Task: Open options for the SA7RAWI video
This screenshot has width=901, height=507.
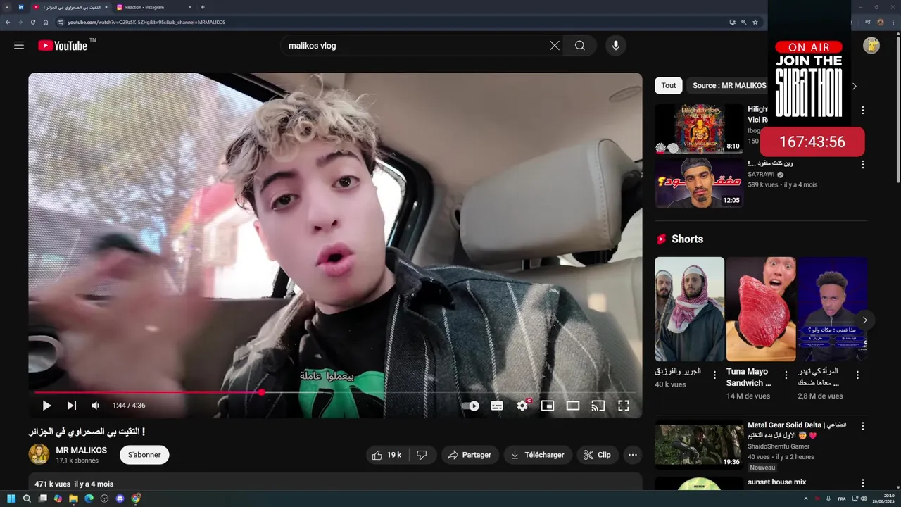Action: click(863, 165)
